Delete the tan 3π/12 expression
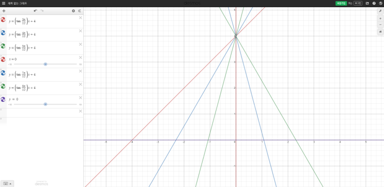The image size is (384, 187). tap(80, 18)
